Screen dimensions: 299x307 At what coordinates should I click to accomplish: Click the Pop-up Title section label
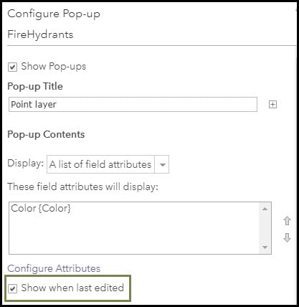click(x=35, y=86)
